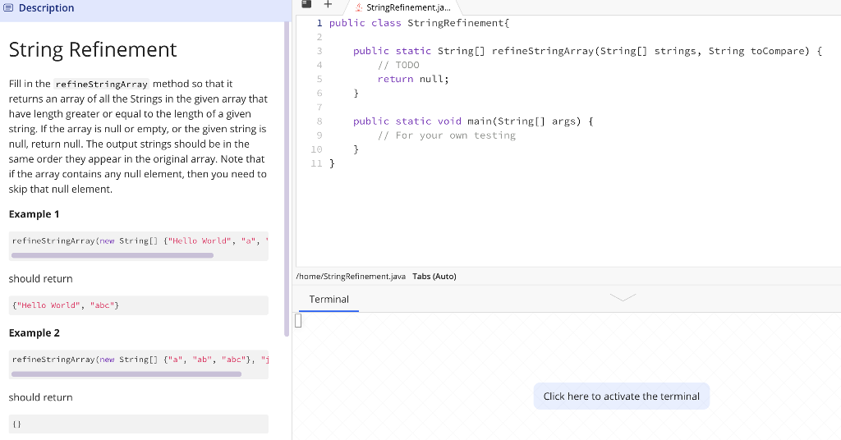Add a new editor tab with the plus icon
Image resolution: width=841 pixels, height=440 pixels.
(329, 5)
